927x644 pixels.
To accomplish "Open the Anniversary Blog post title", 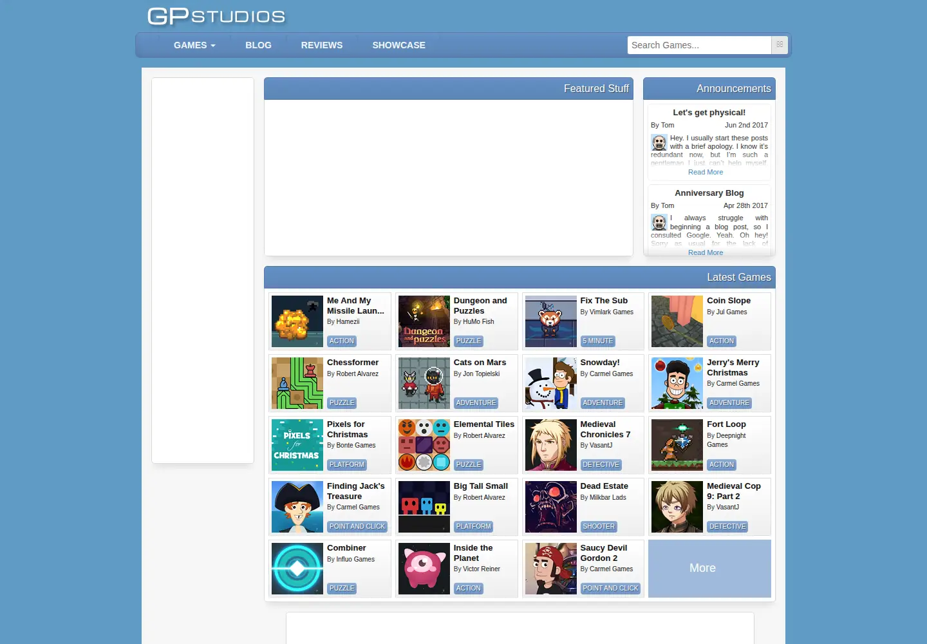I will point(709,193).
